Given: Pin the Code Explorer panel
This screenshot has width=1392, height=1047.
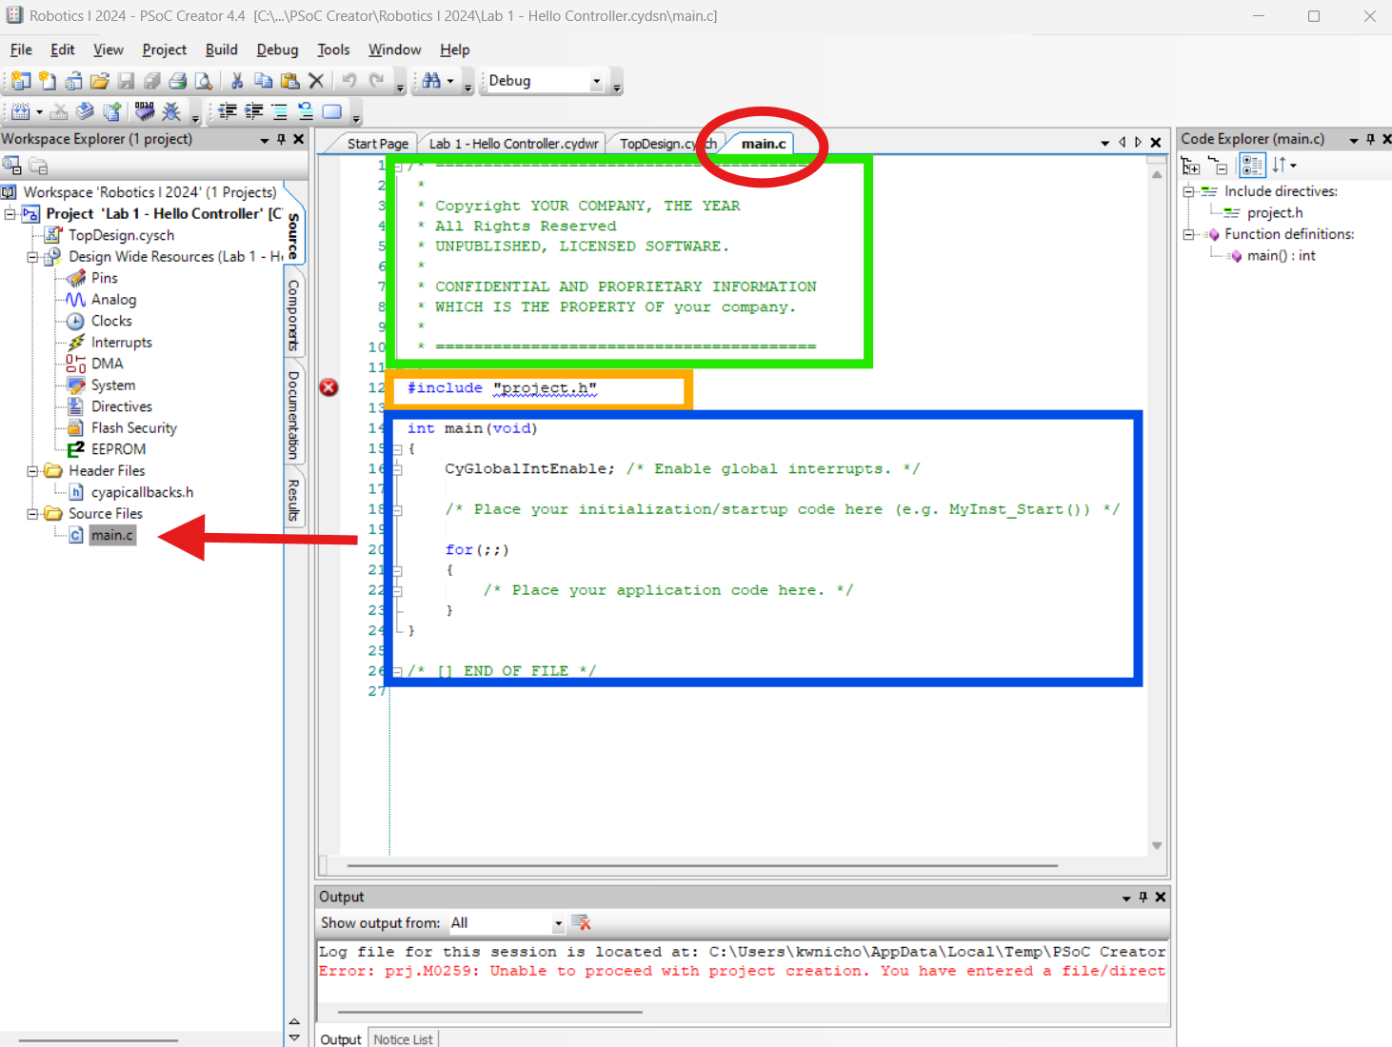Looking at the screenshot, I should [1371, 139].
